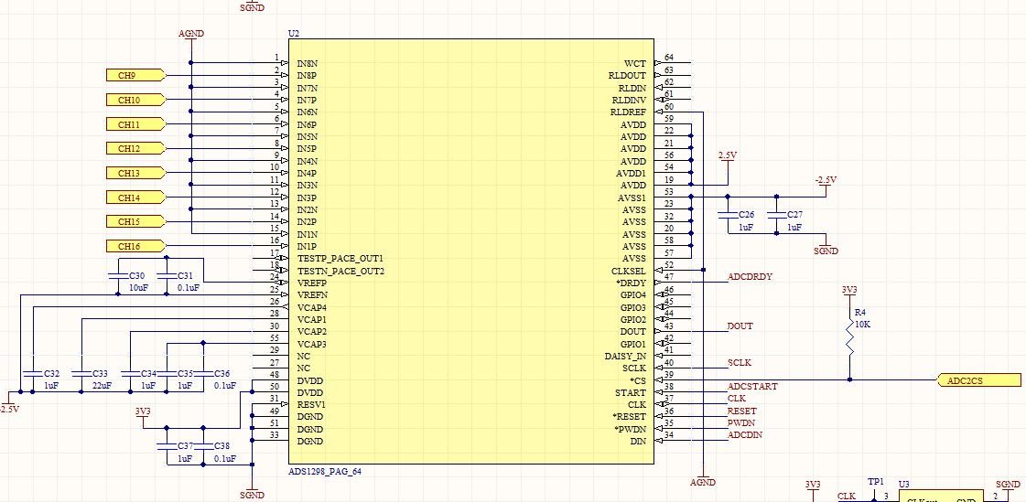Click the ADCDIN net label
This screenshot has height=502, width=1026.
(x=745, y=435)
